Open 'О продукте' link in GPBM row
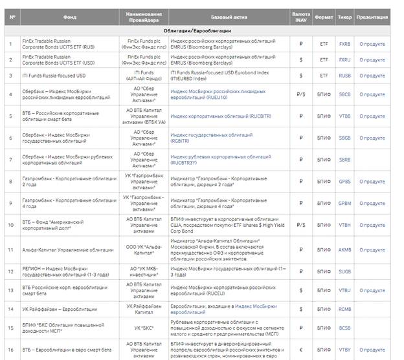Screen dimensions: 404x360 coord(372,203)
